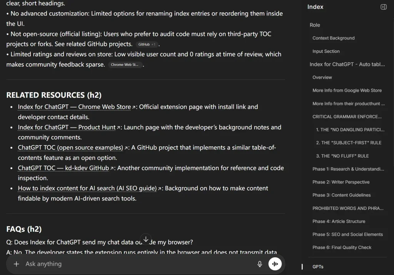Select Phase 4: Article Structure entry
The image size is (394, 275).
[339, 221]
